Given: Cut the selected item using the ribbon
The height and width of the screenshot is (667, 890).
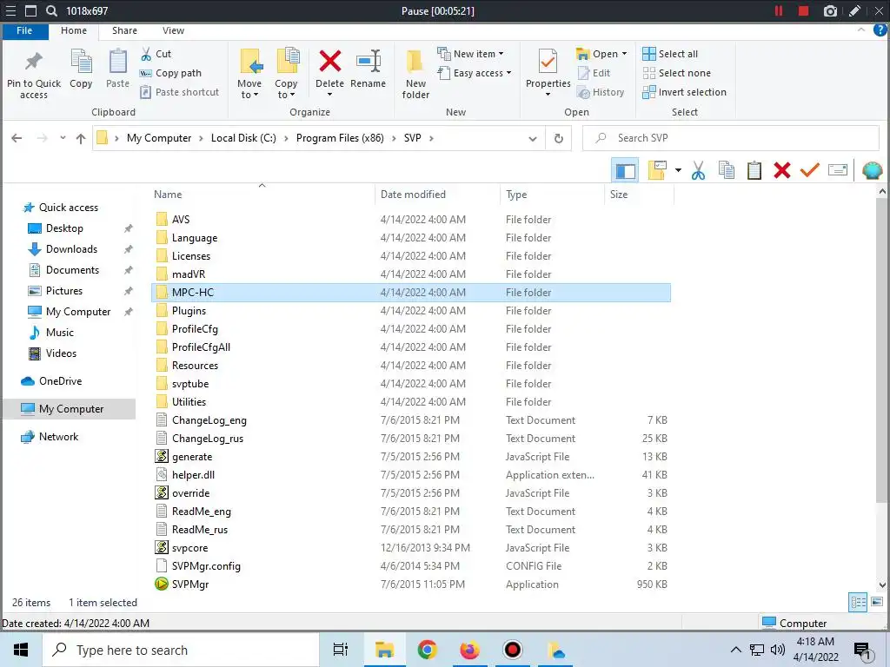Looking at the screenshot, I should (x=156, y=54).
